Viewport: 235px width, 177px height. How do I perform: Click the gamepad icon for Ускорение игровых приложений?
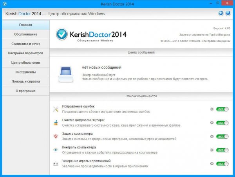56,164
